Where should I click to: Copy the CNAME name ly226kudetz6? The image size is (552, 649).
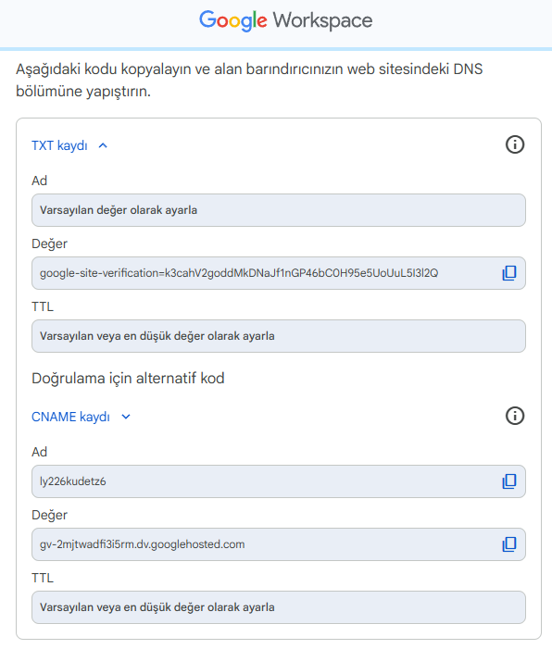point(509,481)
